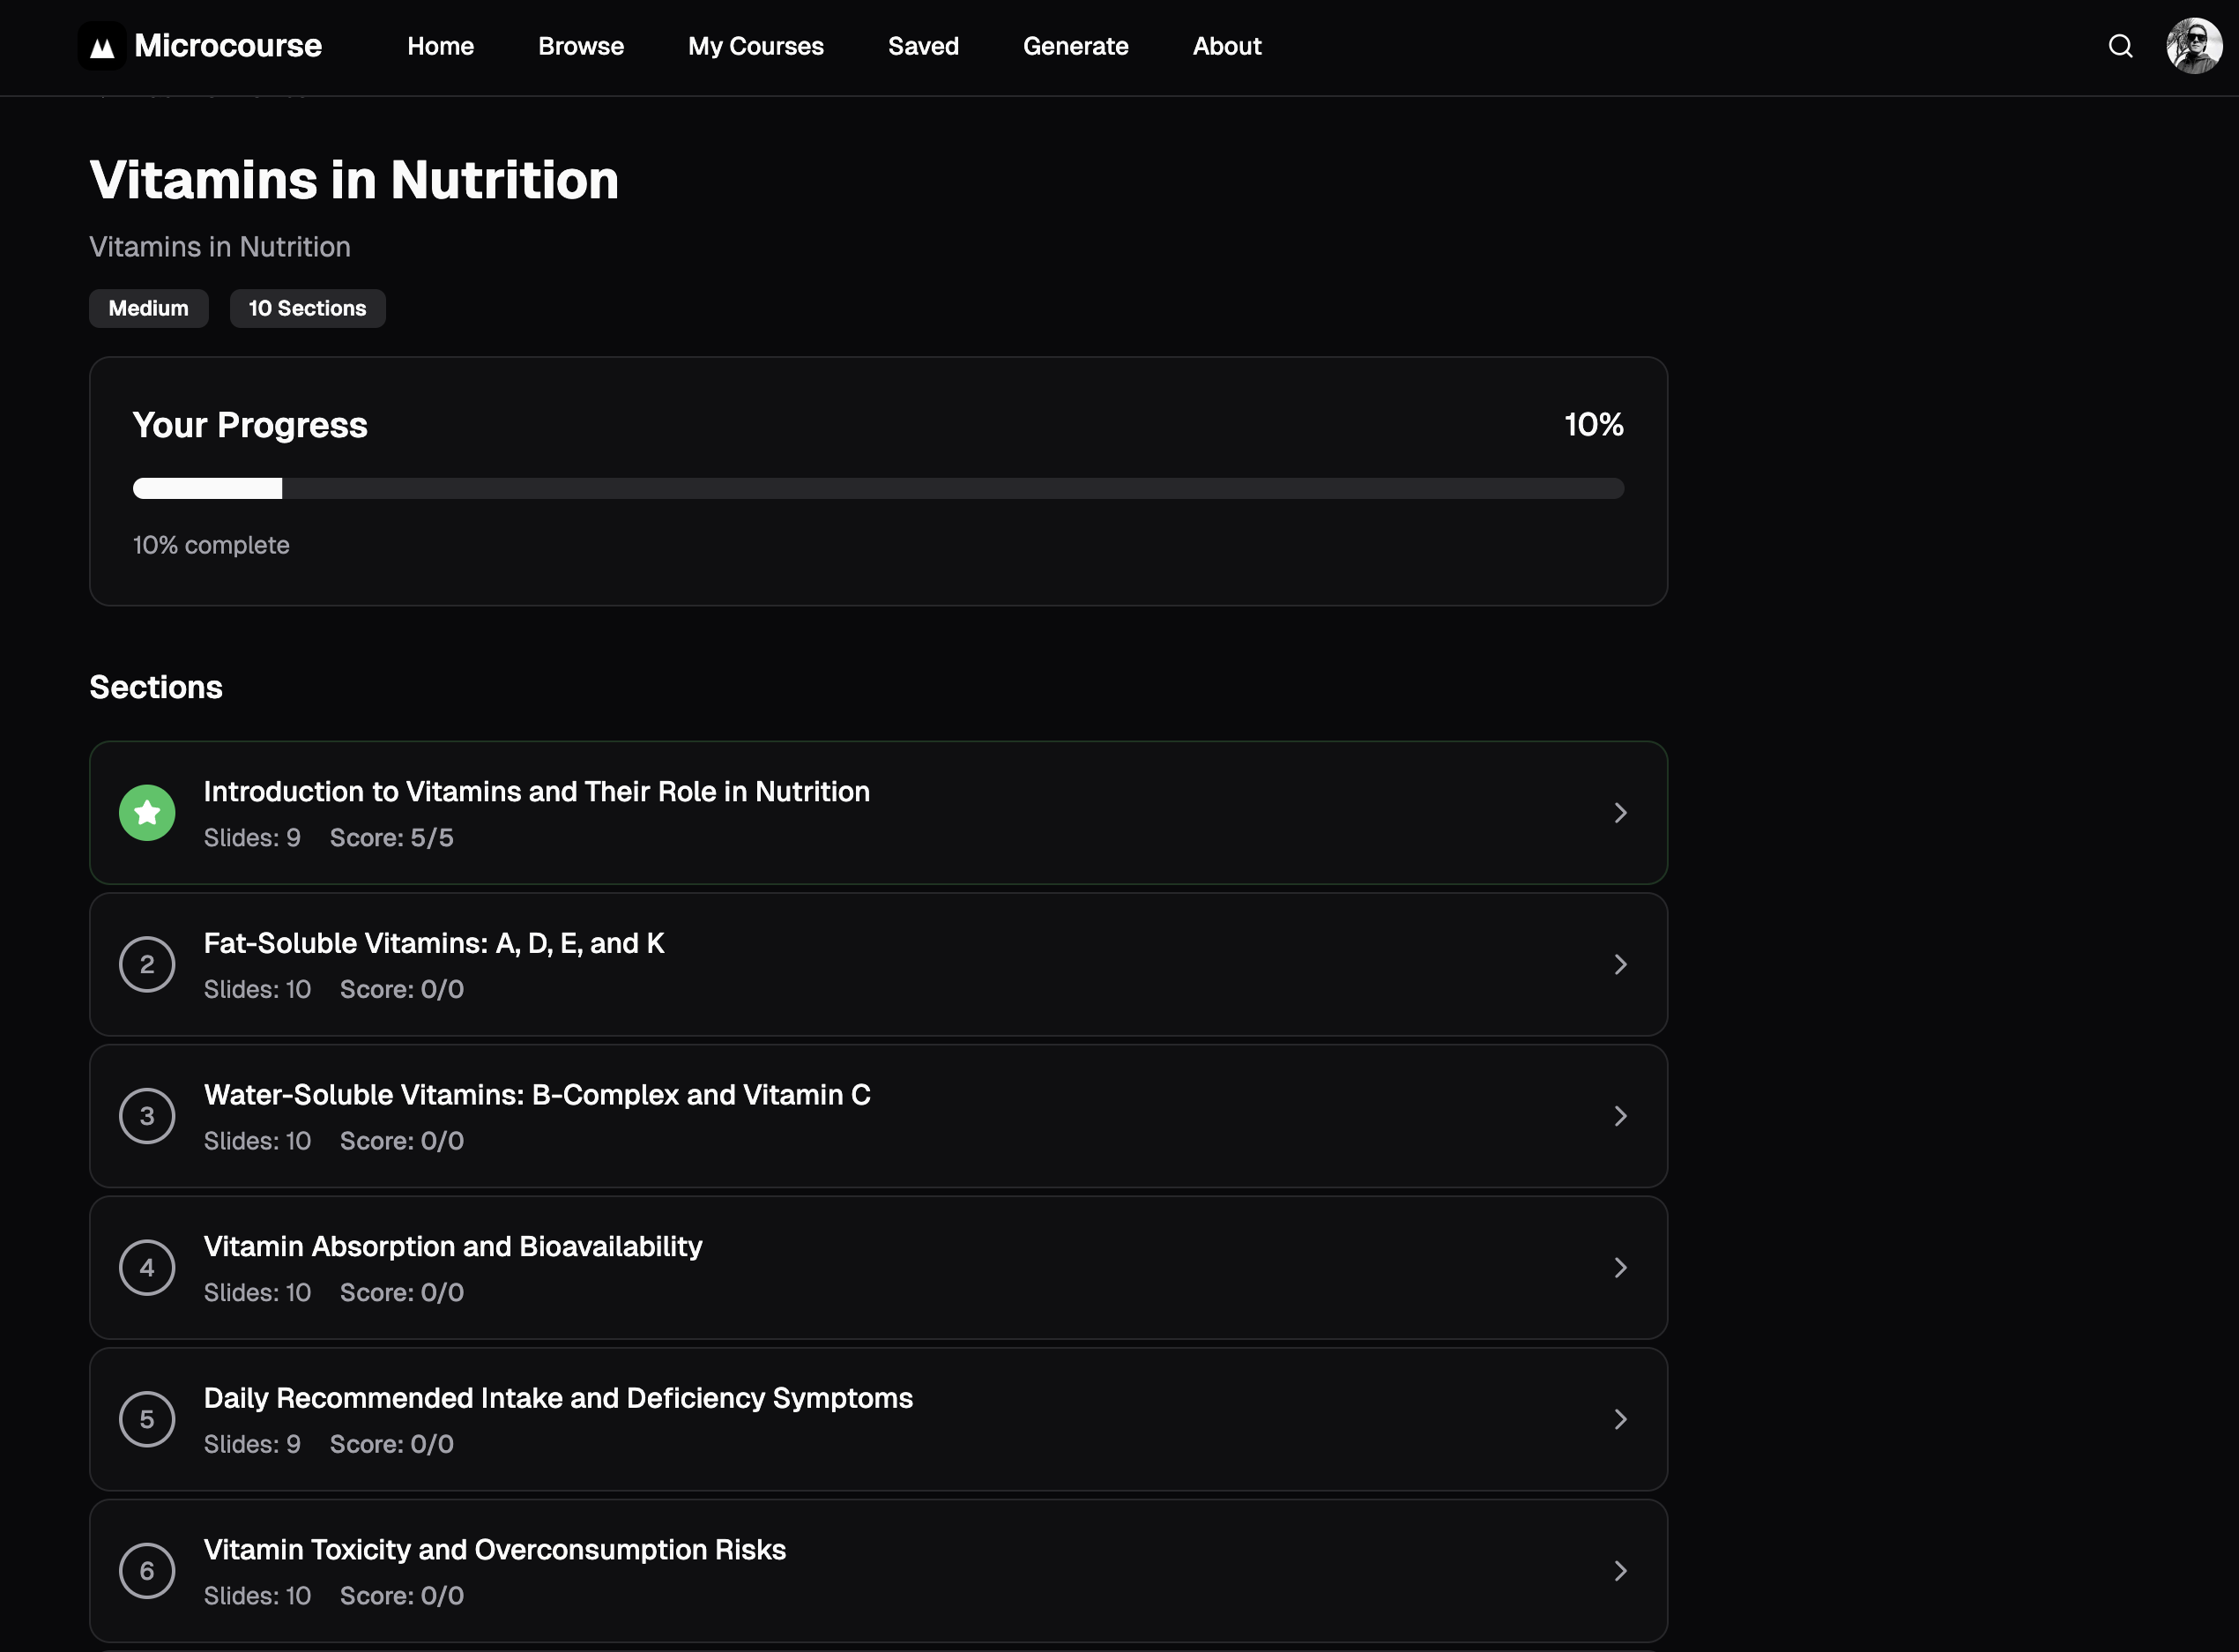Select the section 2 number circle
Image resolution: width=2239 pixels, height=1652 pixels.
147,964
